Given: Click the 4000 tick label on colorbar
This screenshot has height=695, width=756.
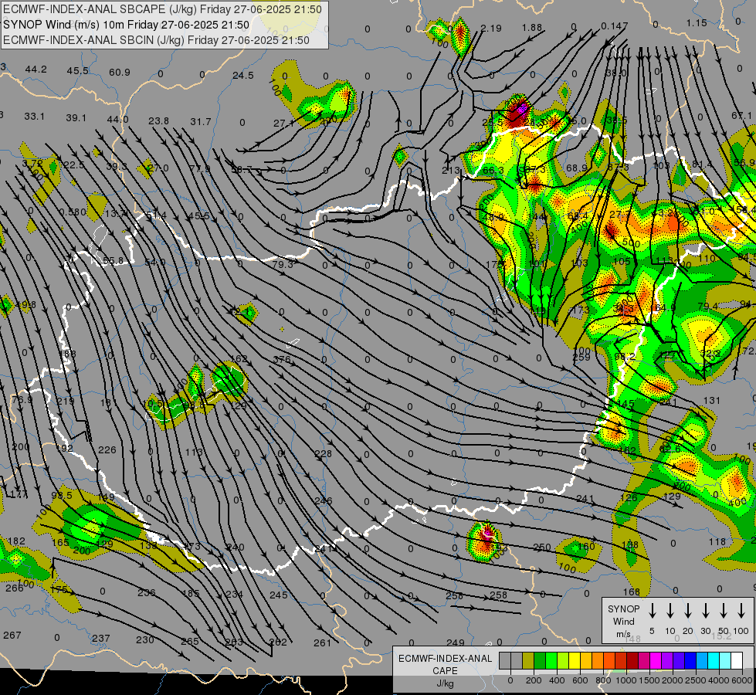Looking at the screenshot, I should (718, 680).
